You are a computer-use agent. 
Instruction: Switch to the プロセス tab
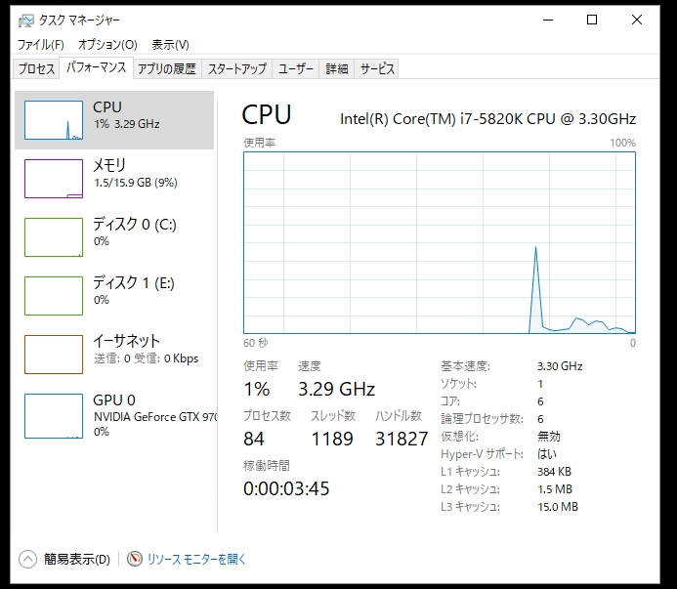(x=37, y=68)
